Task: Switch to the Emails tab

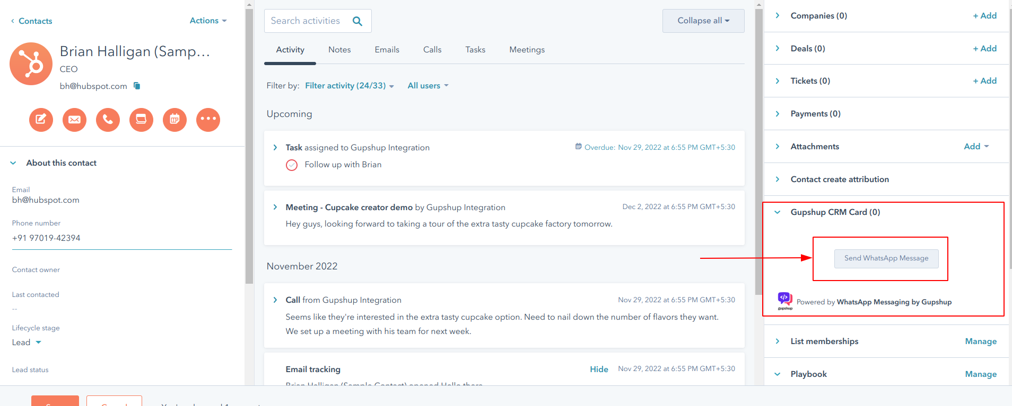Action: coord(387,50)
